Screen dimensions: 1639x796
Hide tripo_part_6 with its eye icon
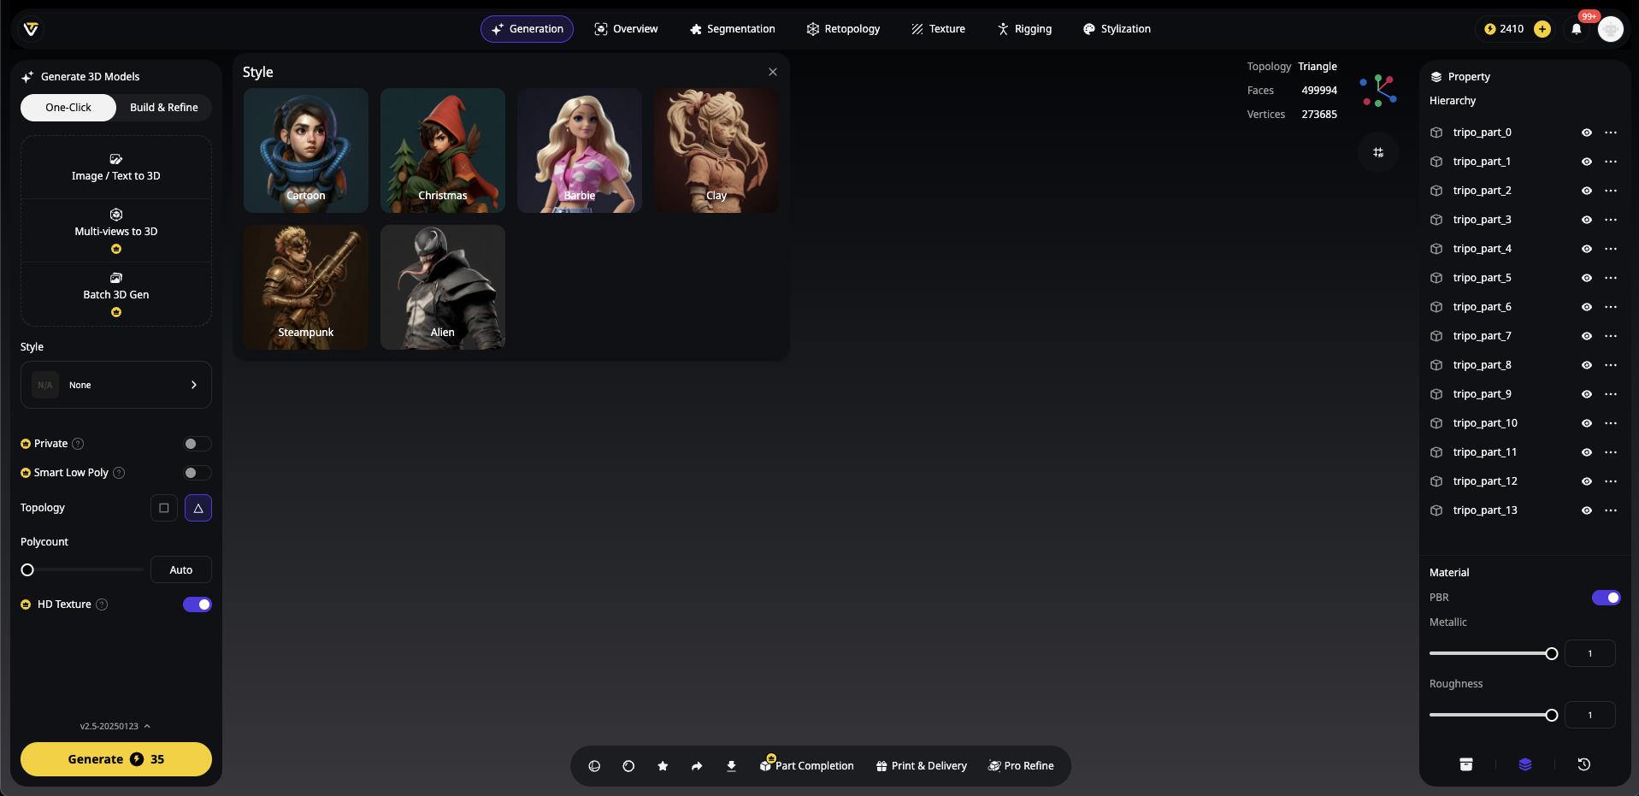pyautogui.click(x=1587, y=307)
